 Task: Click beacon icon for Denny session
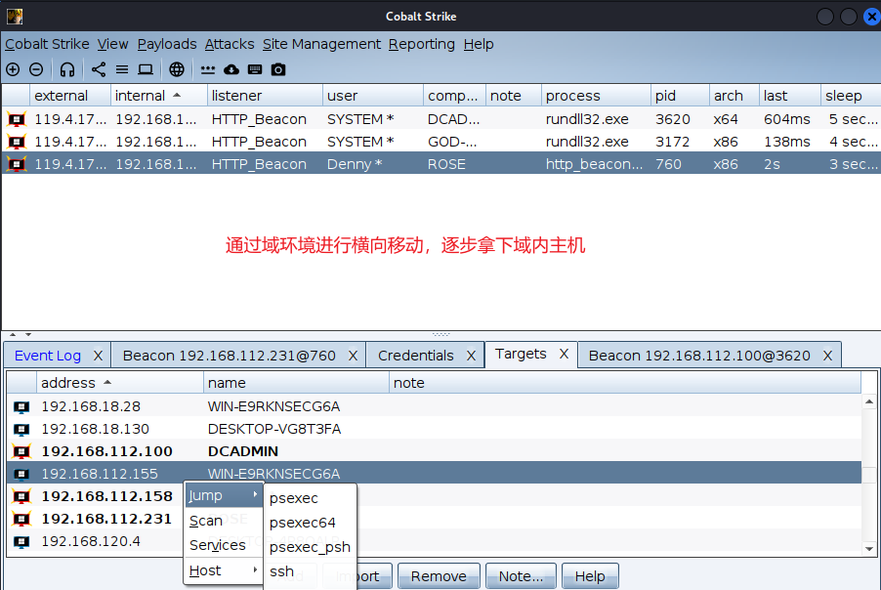point(17,164)
